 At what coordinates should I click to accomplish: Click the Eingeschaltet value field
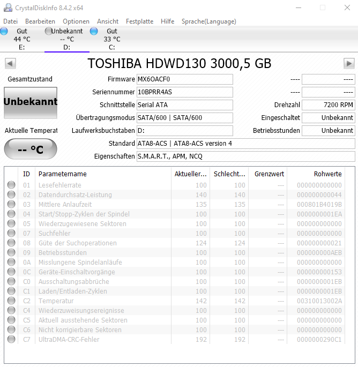point(329,118)
